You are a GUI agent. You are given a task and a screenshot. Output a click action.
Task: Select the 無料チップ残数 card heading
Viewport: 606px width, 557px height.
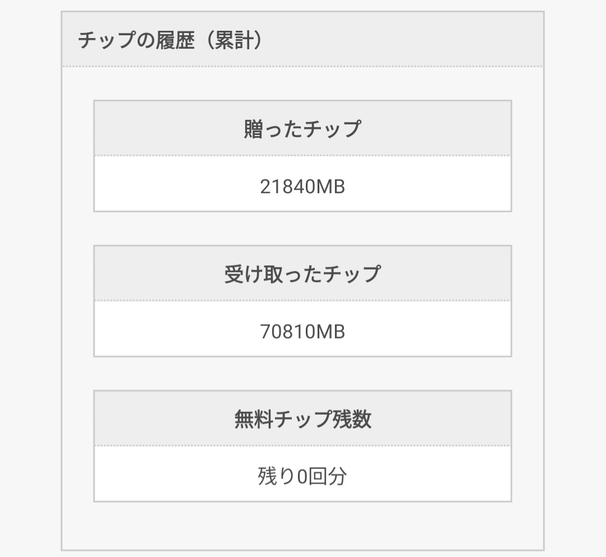coord(302,419)
